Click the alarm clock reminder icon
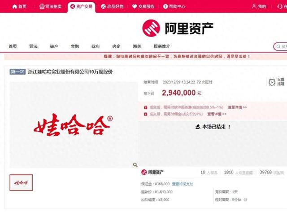Image resolution: width=287 pixels, height=213 pixels. pos(272,82)
